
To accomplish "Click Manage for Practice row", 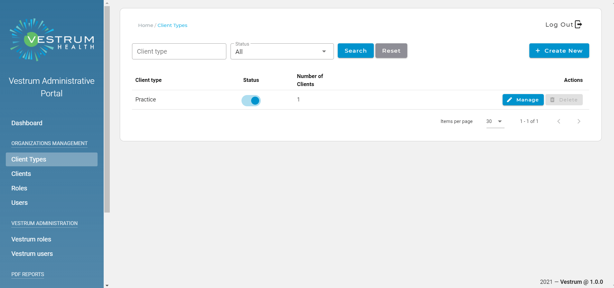I will point(523,100).
